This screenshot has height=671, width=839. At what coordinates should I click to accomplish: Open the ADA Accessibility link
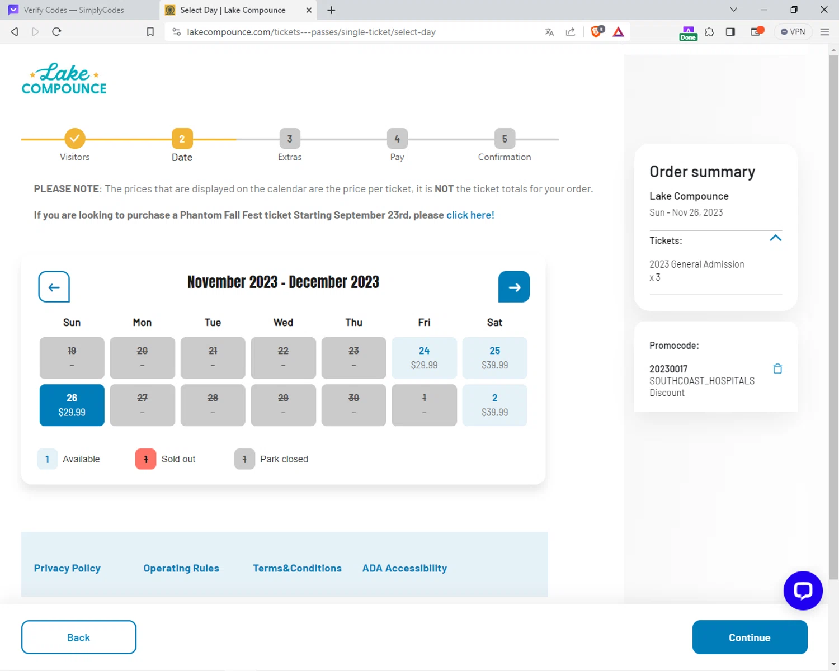(404, 568)
